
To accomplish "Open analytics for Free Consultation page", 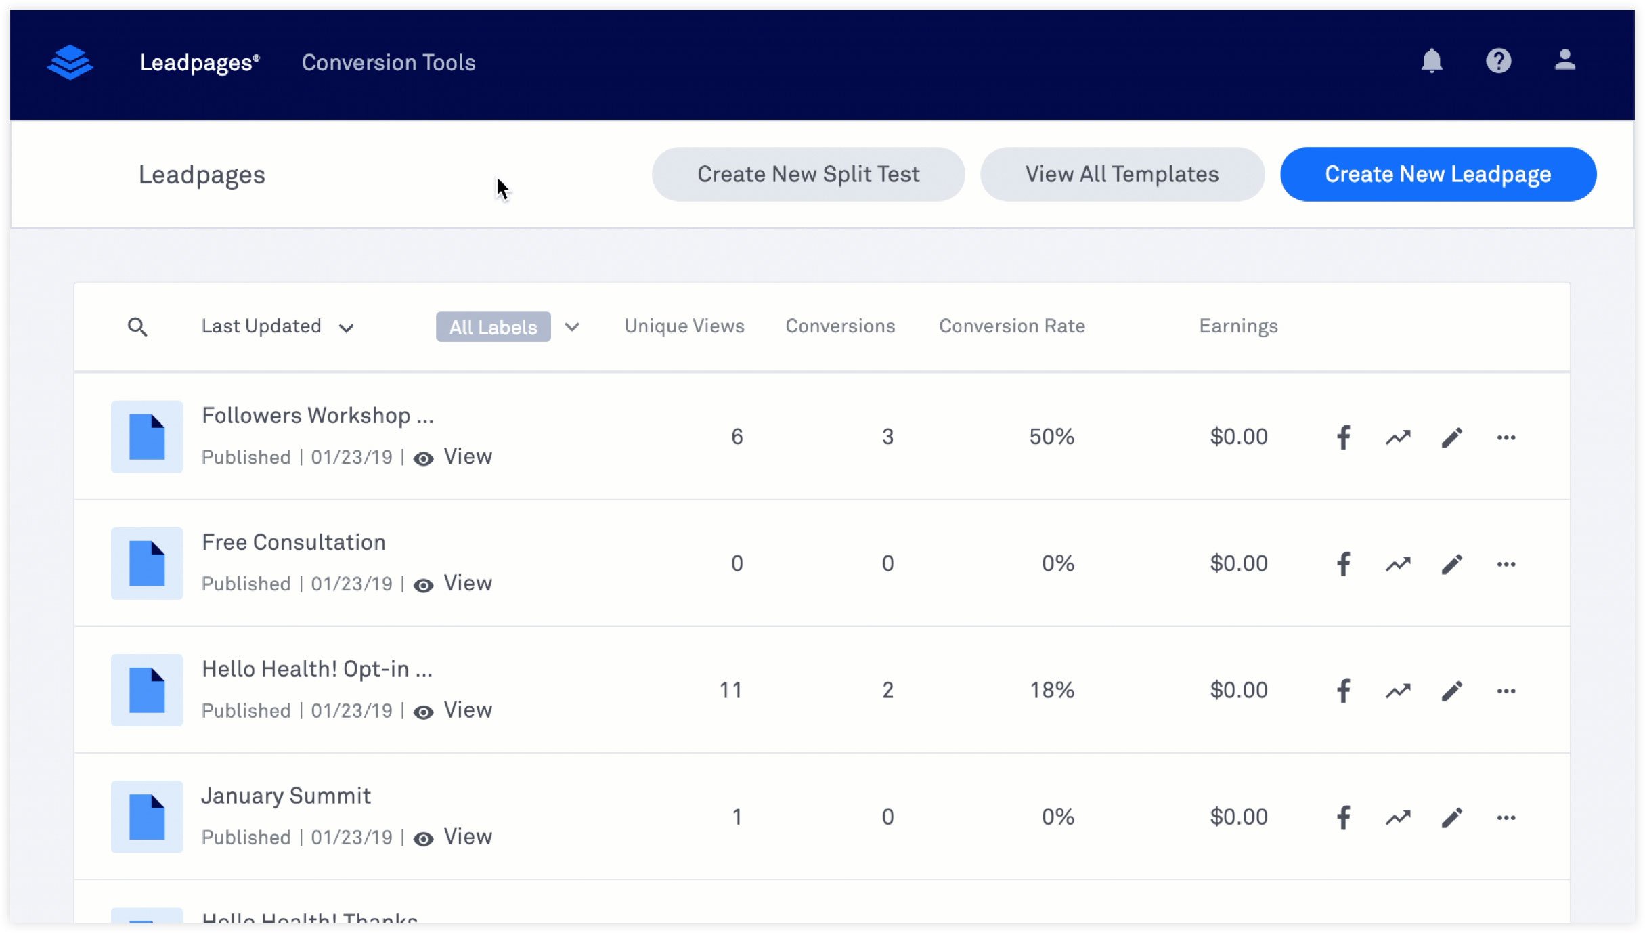I will point(1398,564).
